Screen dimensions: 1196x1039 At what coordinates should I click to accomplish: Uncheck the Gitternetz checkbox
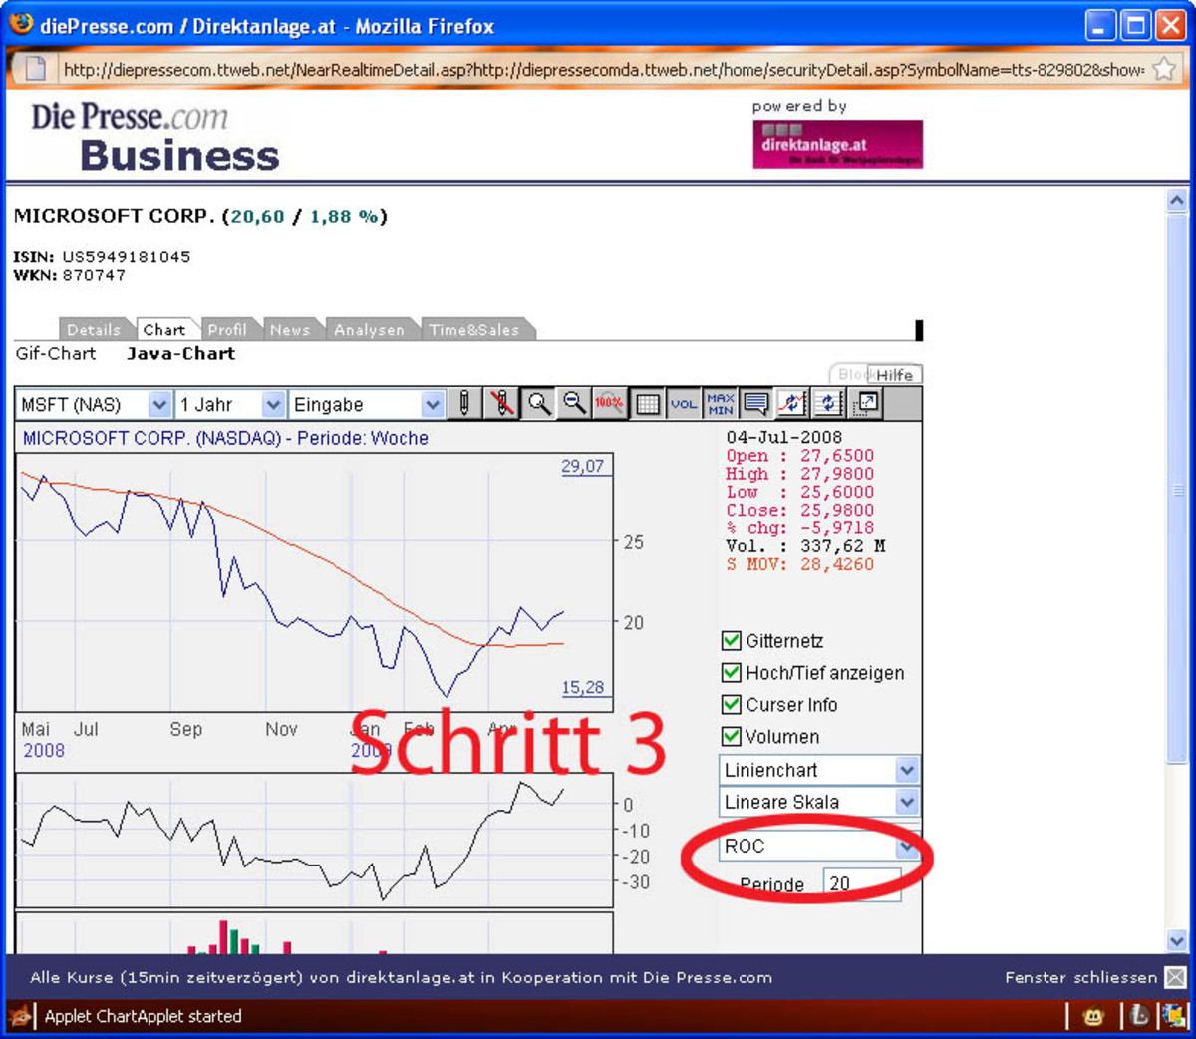pos(731,641)
